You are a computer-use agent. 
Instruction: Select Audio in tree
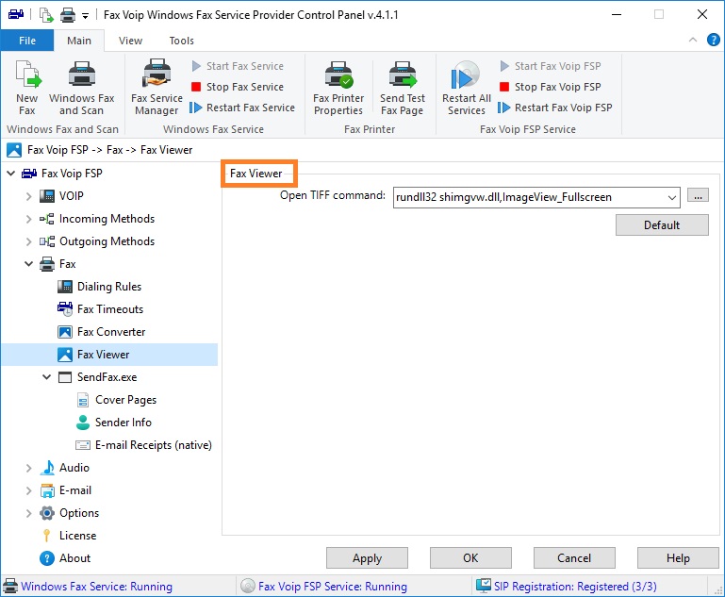coord(74,468)
